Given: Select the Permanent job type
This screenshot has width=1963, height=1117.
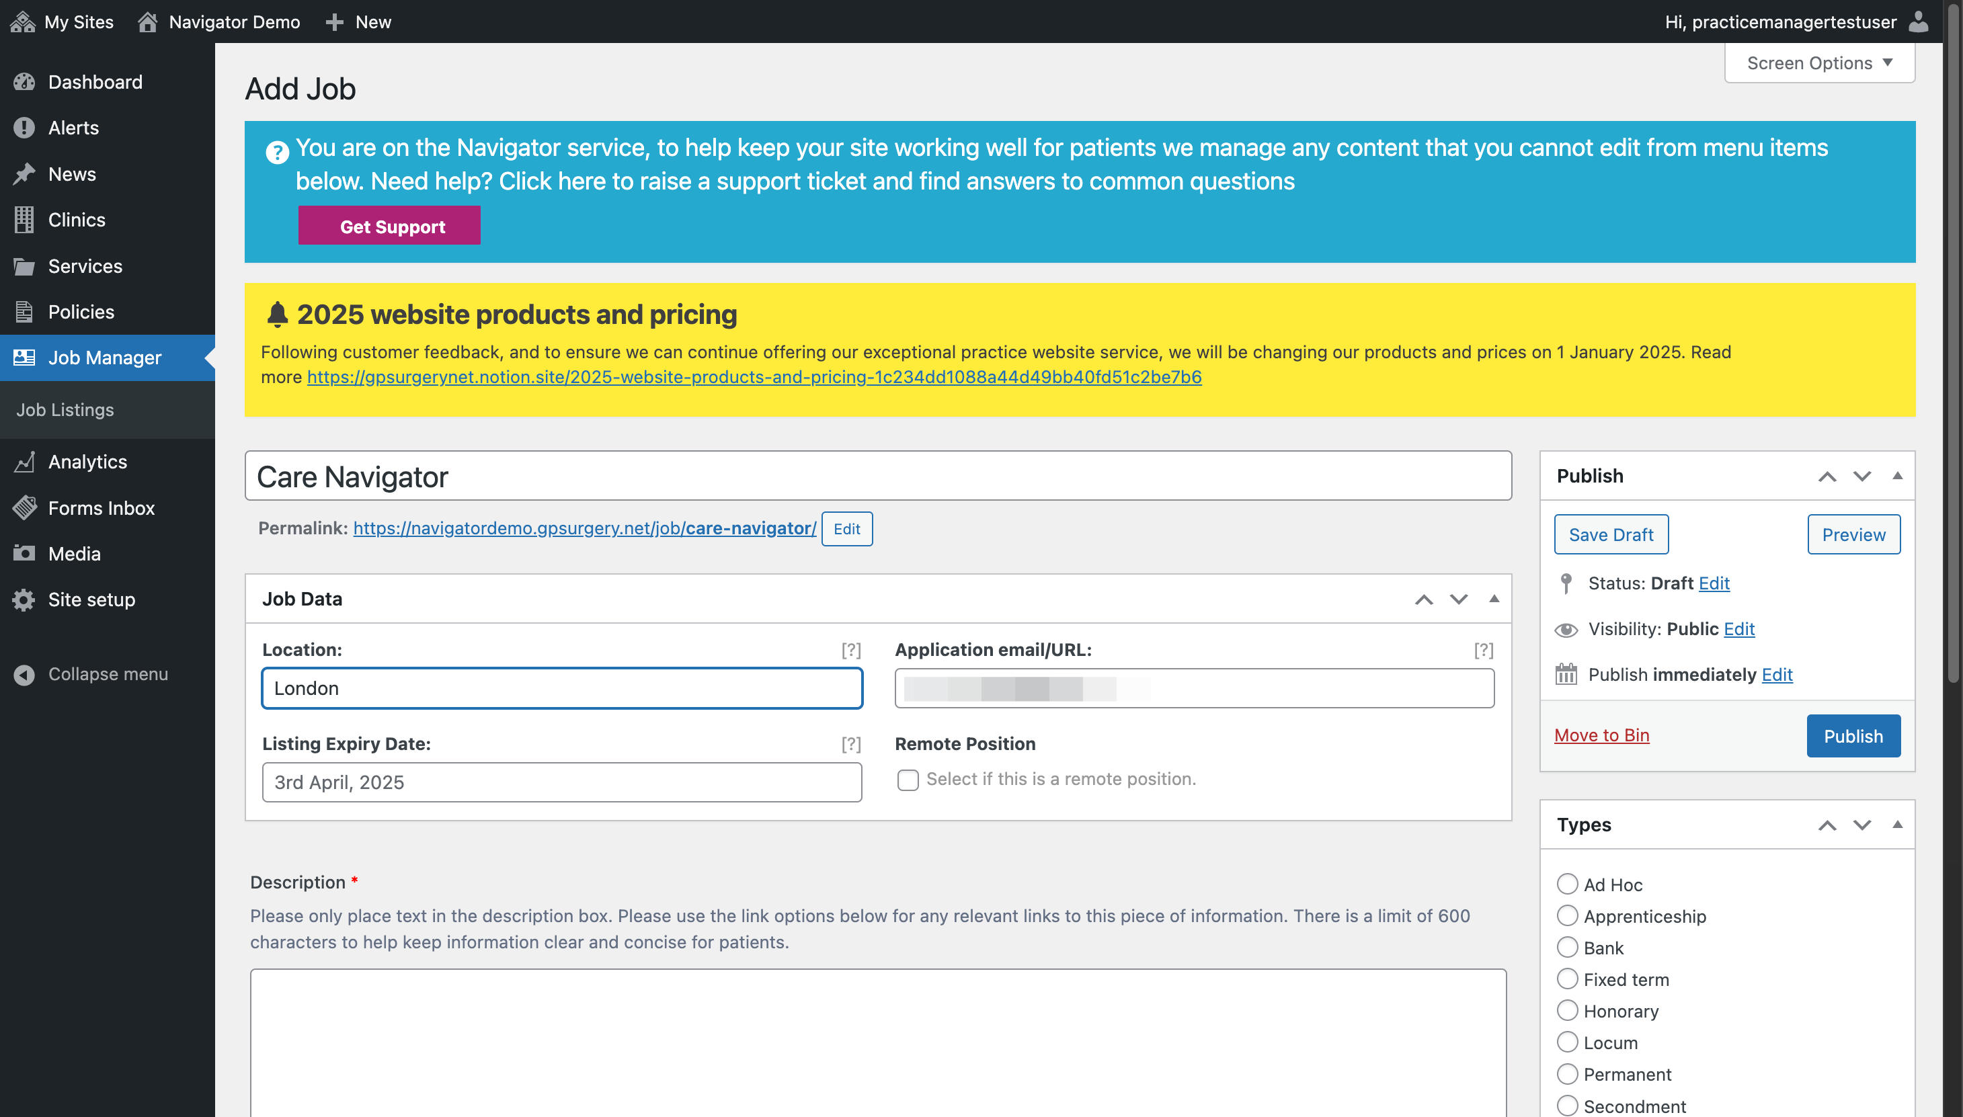Looking at the screenshot, I should [x=1567, y=1074].
